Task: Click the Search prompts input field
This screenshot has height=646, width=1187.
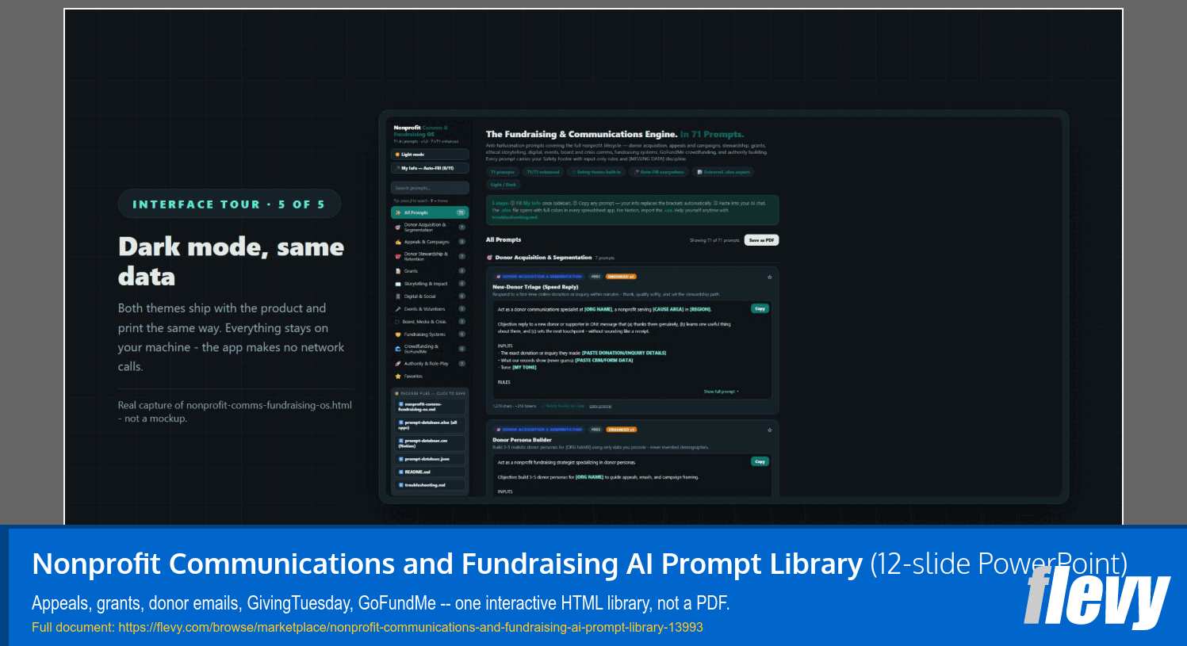Action: click(x=430, y=188)
